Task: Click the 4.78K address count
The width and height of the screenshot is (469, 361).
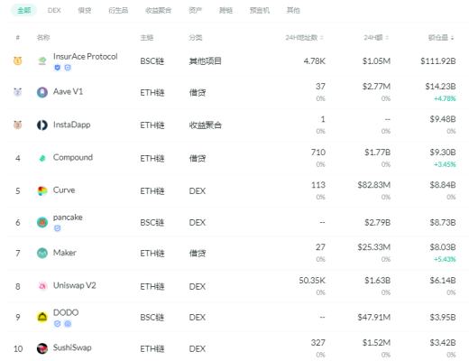Action: [315, 61]
